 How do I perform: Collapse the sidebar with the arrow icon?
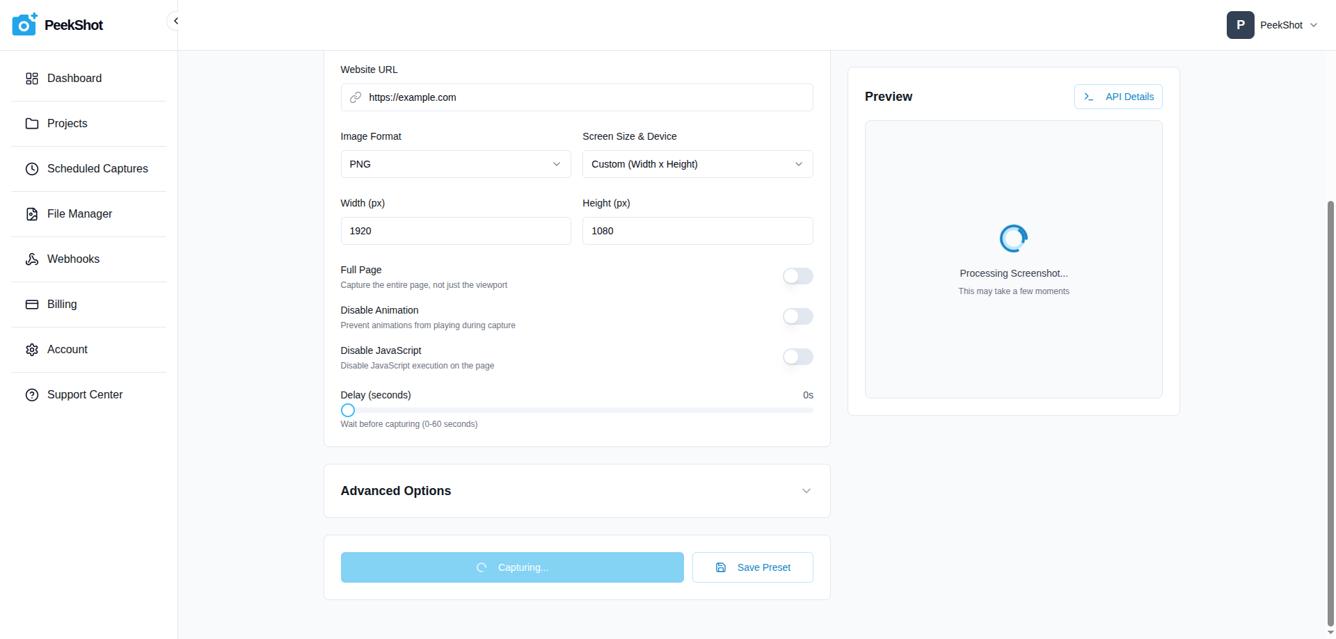click(175, 21)
